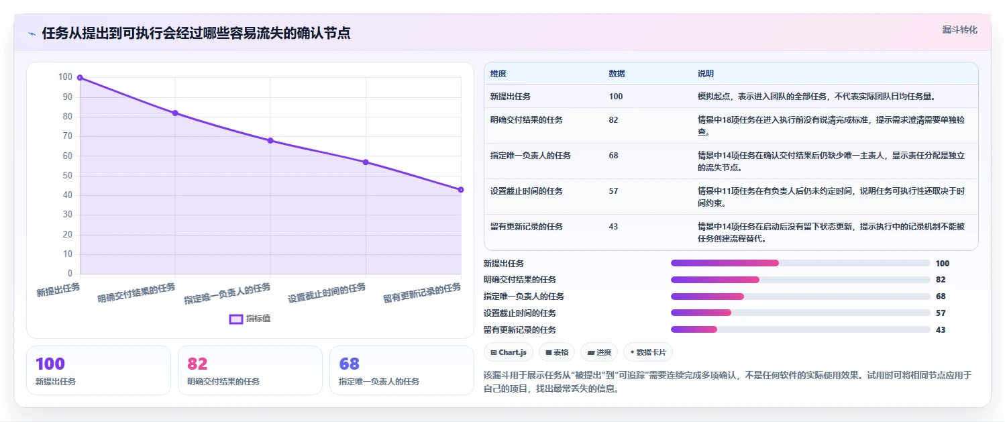Click the y-axis tick label 50
This screenshot has height=422, width=1005.
tap(67, 176)
